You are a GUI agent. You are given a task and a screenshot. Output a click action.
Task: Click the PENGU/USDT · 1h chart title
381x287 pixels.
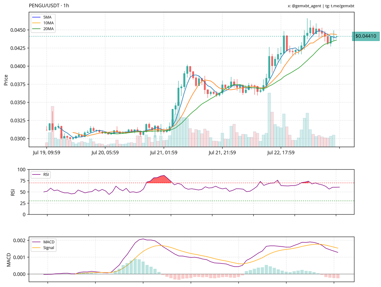[x=50, y=6]
